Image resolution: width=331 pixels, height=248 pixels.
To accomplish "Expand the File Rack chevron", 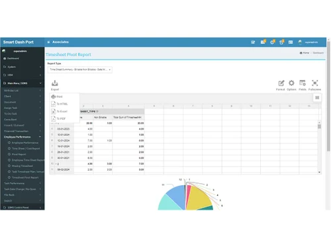I will (x=40, y=195).
